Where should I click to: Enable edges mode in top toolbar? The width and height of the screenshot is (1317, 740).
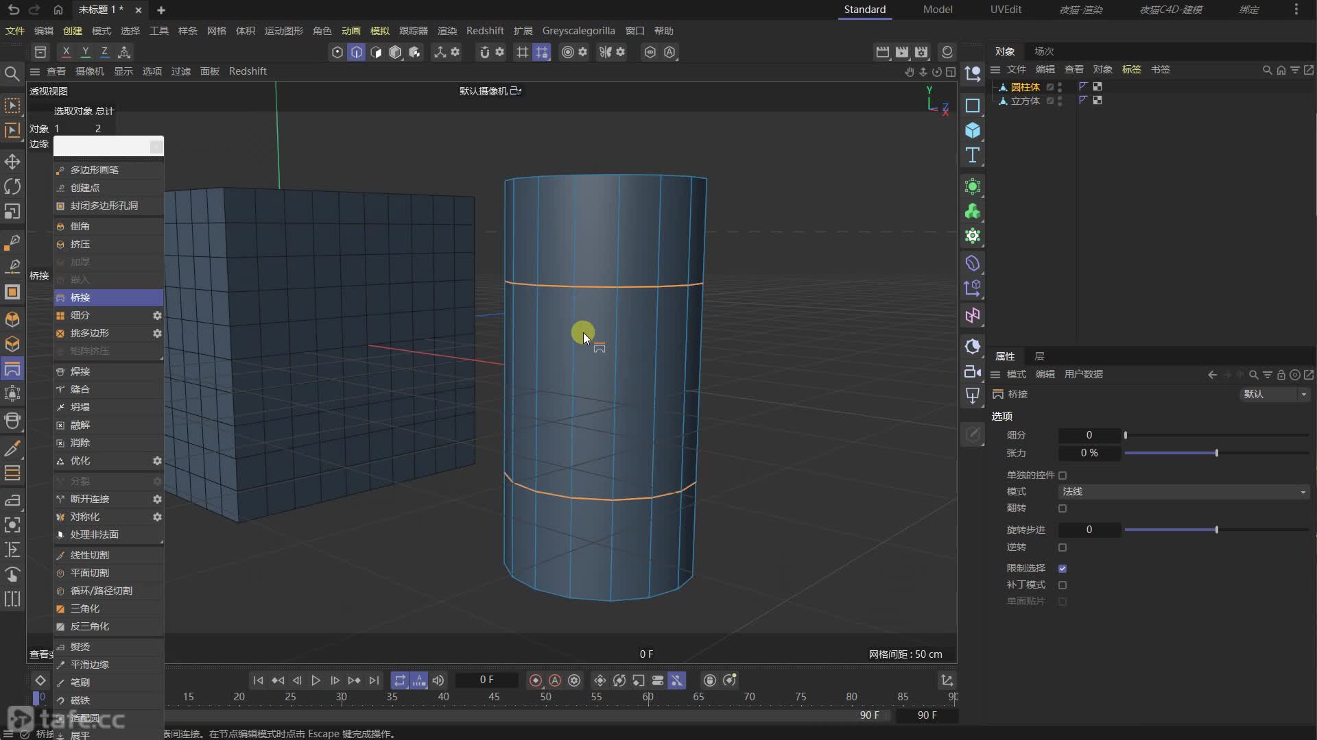(x=357, y=52)
